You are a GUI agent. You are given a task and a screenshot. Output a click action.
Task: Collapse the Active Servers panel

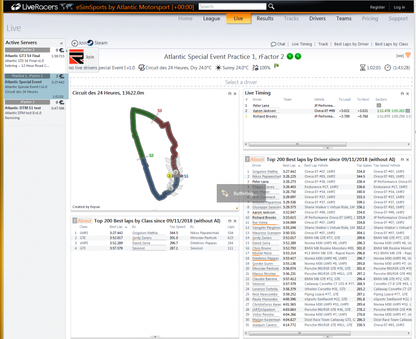(x=61, y=43)
